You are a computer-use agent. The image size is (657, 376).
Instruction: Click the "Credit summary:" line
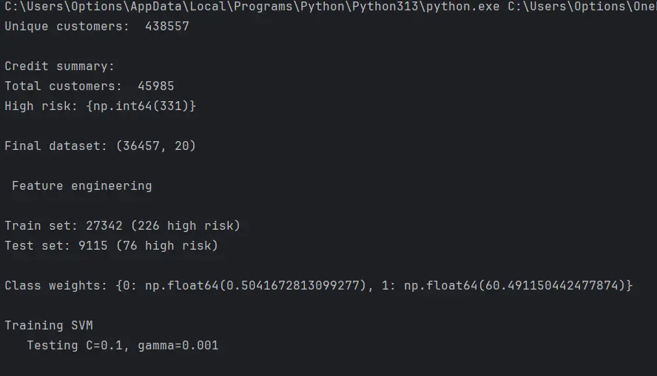point(60,66)
